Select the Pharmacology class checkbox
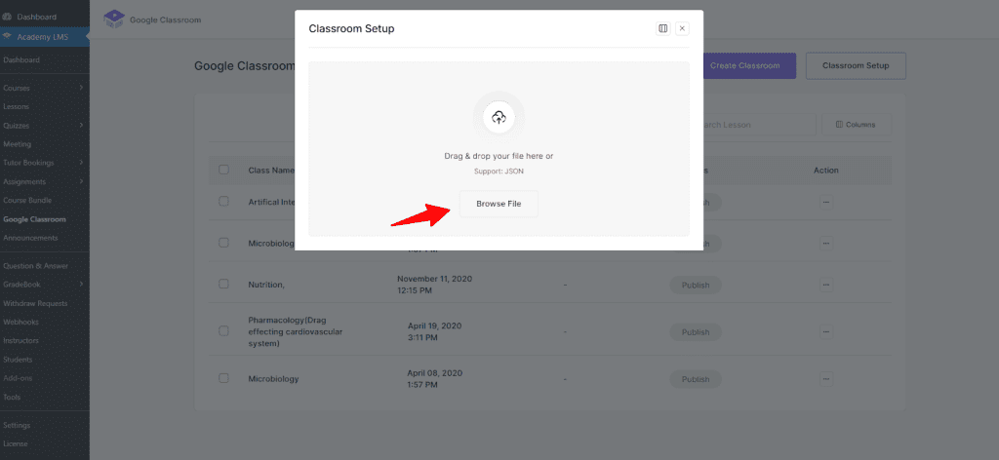 click(x=223, y=331)
